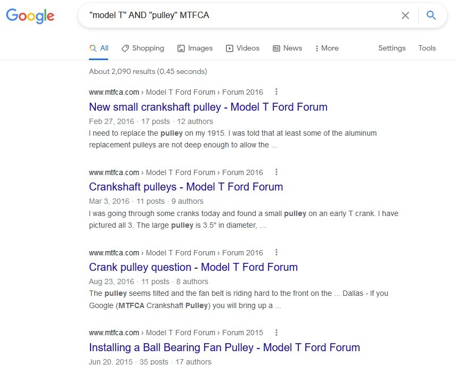Select the All results tab
The height and width of the screenshot is (365, 456).
click(99, 48)
